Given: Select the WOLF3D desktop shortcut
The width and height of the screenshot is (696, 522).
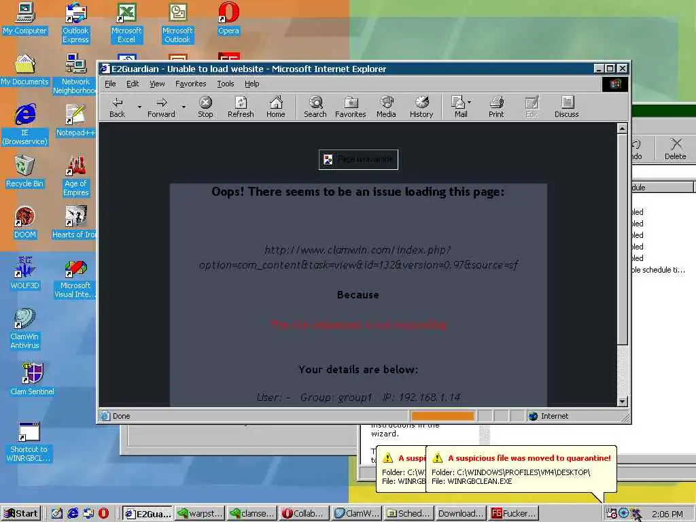Looking at the screenshot, I should pos(24,274).
